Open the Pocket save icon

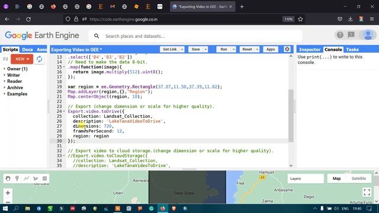[x=340, y=19]
